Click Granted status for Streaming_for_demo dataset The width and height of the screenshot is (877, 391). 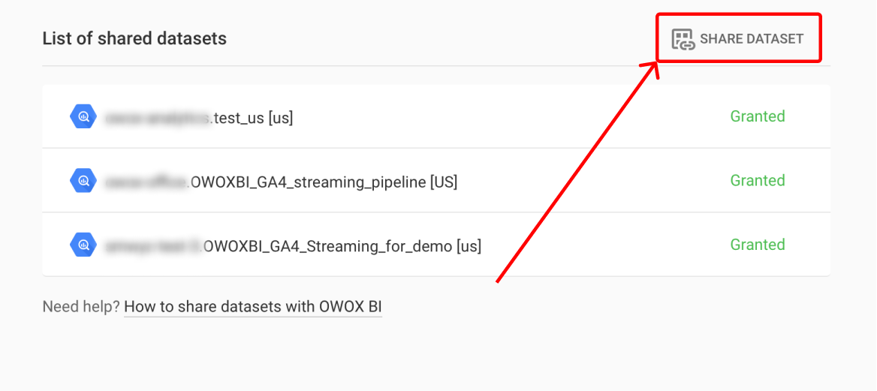click(x=758, y=245)
